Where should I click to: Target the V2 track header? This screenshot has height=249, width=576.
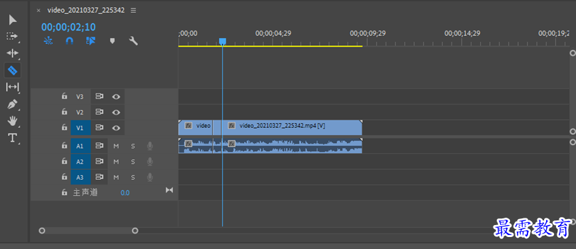pyautogui.click(x=80, y=112)
